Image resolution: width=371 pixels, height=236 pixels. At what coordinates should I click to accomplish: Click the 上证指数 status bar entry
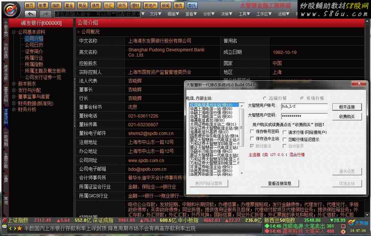(x=18, y=221)
